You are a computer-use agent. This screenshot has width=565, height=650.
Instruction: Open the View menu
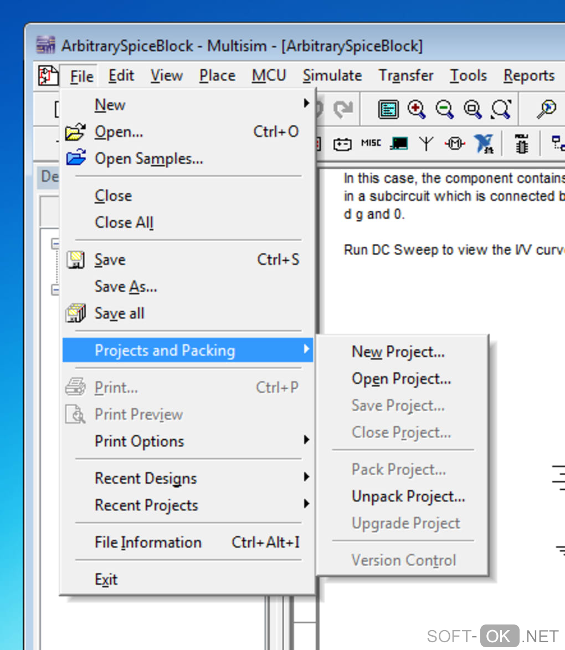point(167,75)
